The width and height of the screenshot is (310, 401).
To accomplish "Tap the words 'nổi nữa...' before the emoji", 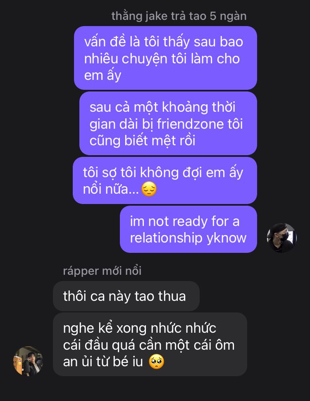I will coord(111,189).
